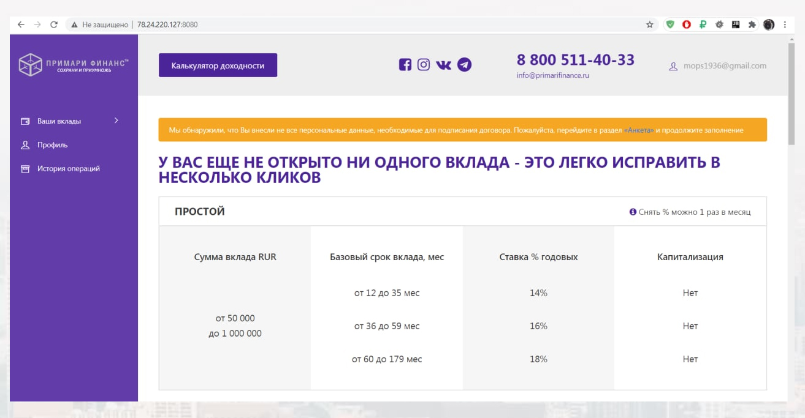Click the Примари Финанс cube logo

[30, 65]
